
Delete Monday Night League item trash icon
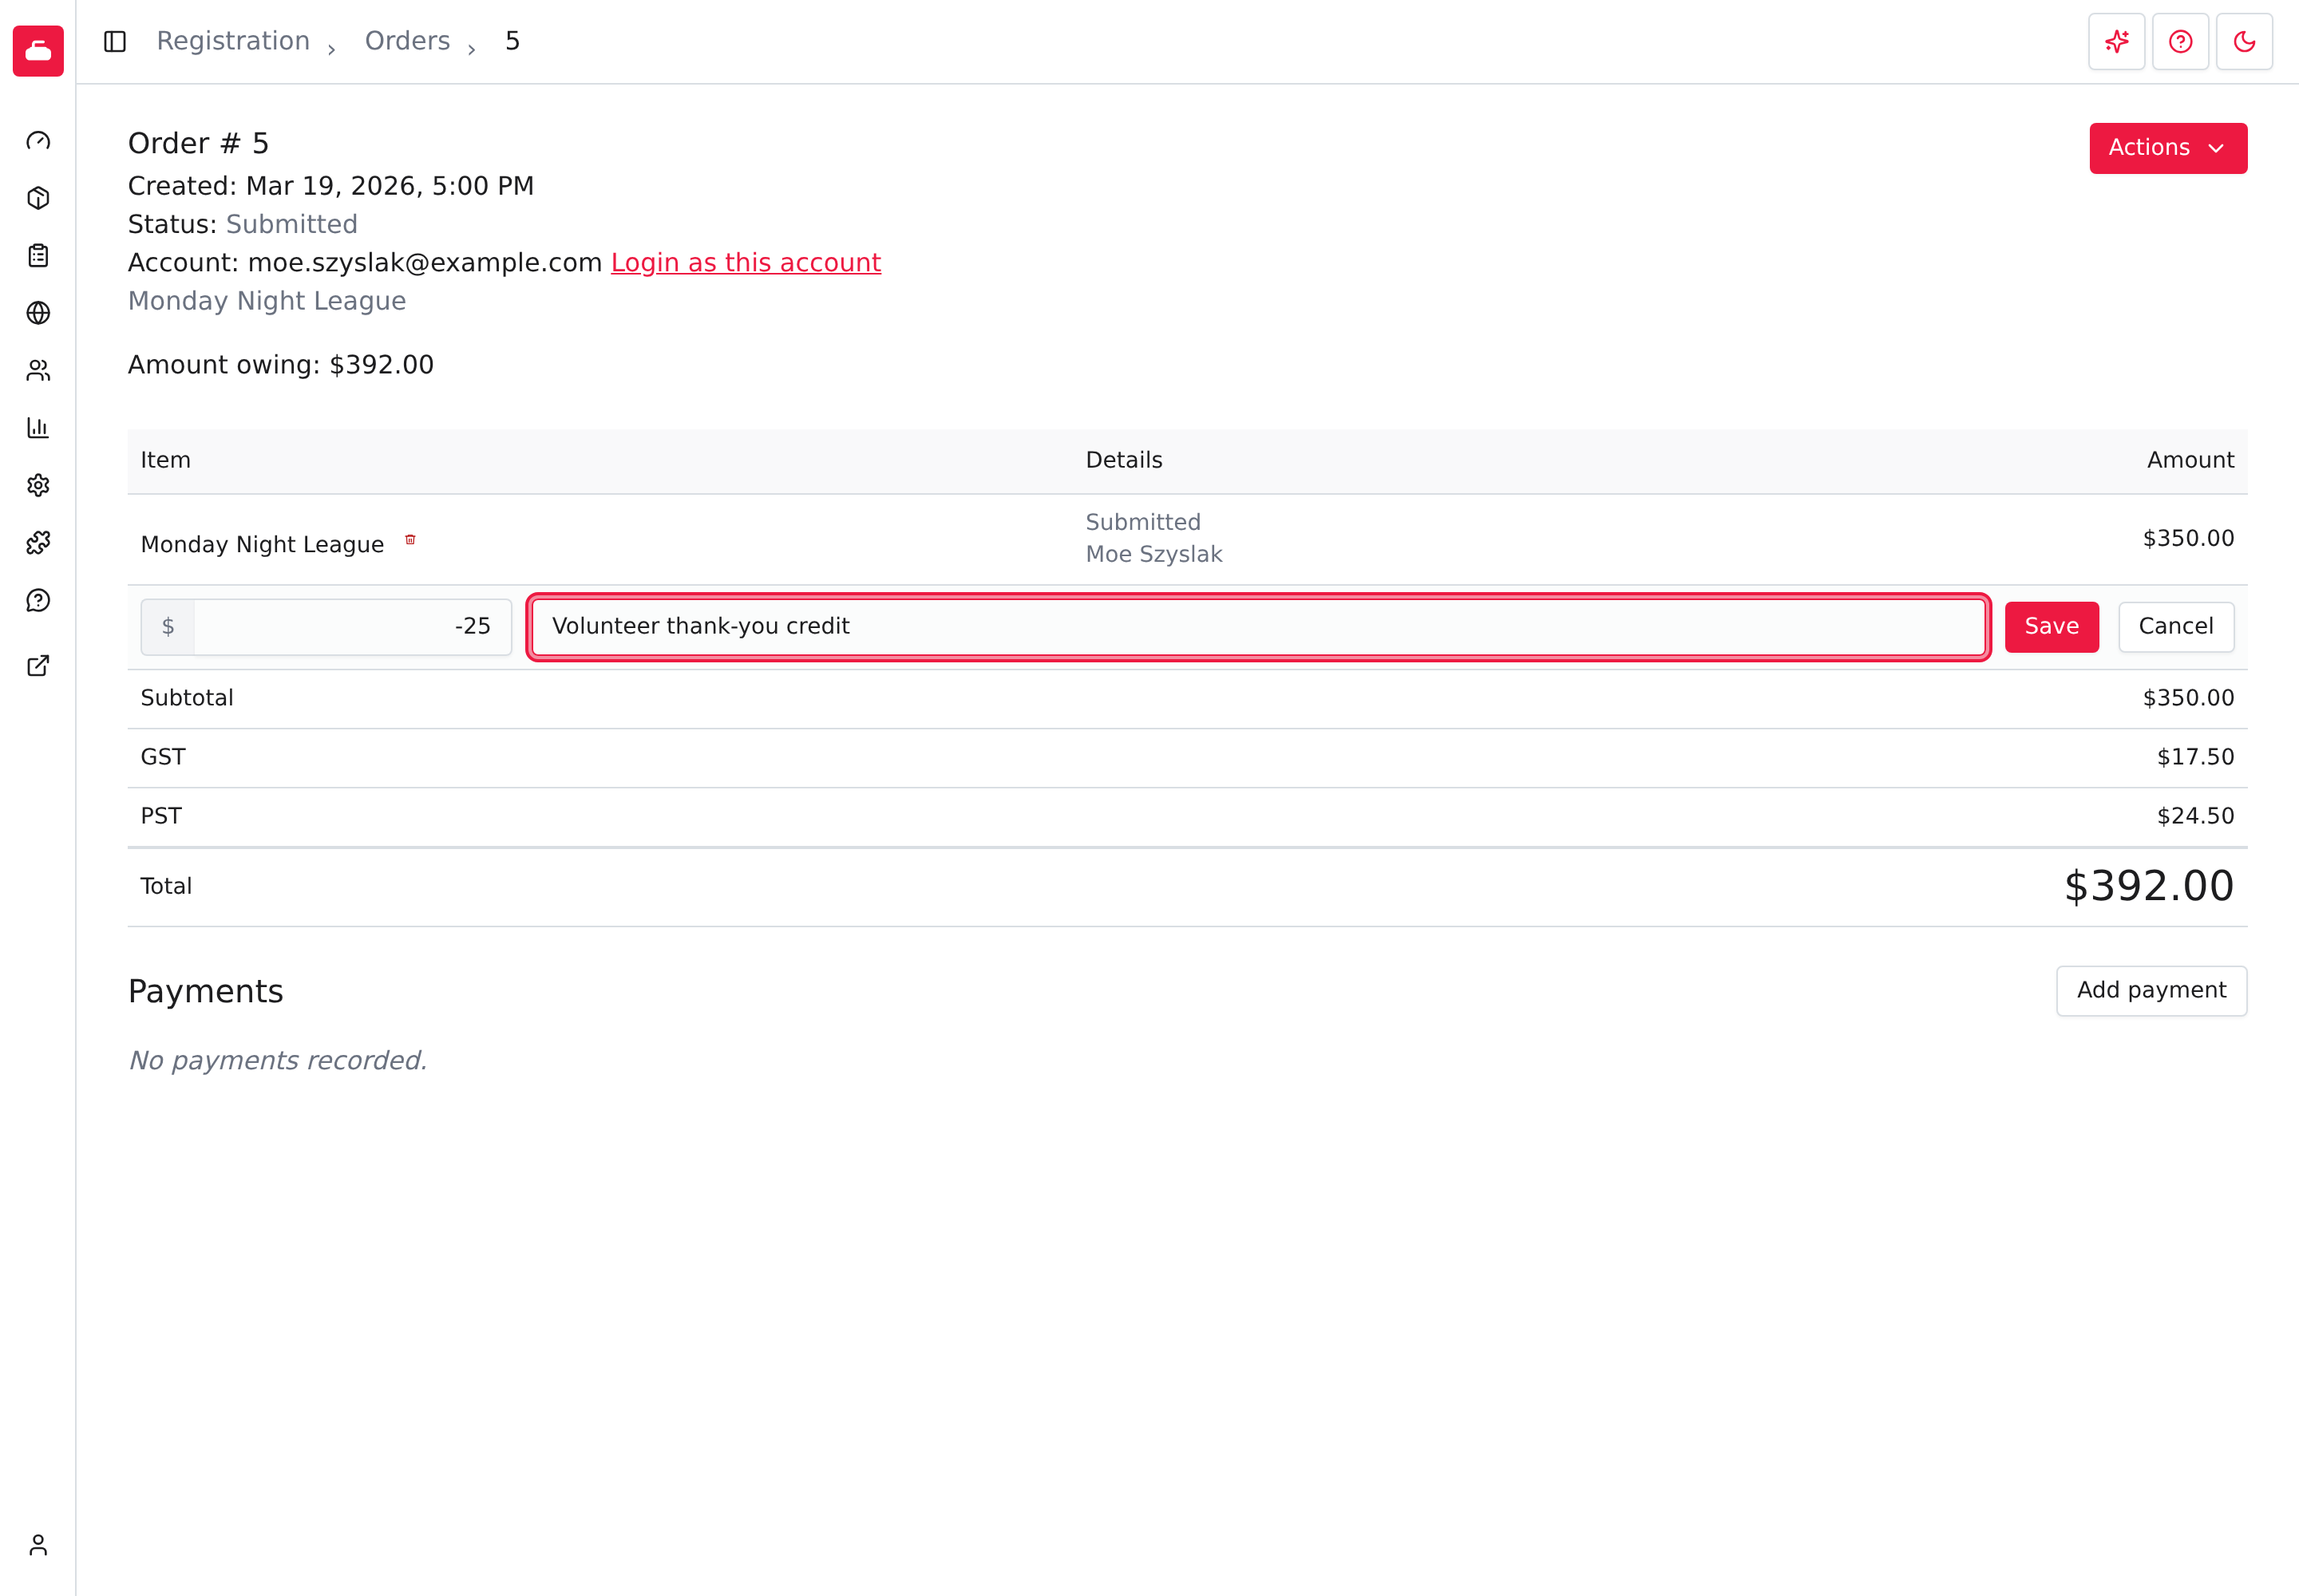[x=410, y=540]
